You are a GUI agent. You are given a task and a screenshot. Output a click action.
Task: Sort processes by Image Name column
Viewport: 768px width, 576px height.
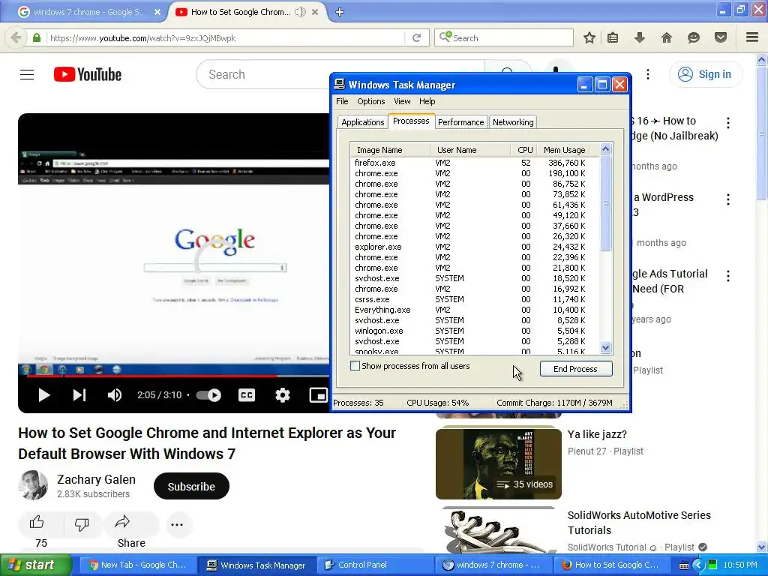(390, 150)
